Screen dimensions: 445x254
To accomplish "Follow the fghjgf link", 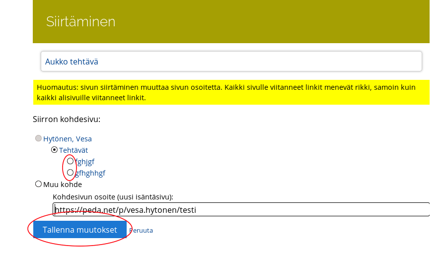I will tap(85, 162).
